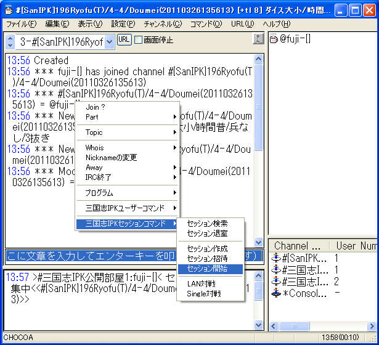379x345 pixels.
Task: Choose LAN対戦 in the session submenu
Action: coord(200,284)
